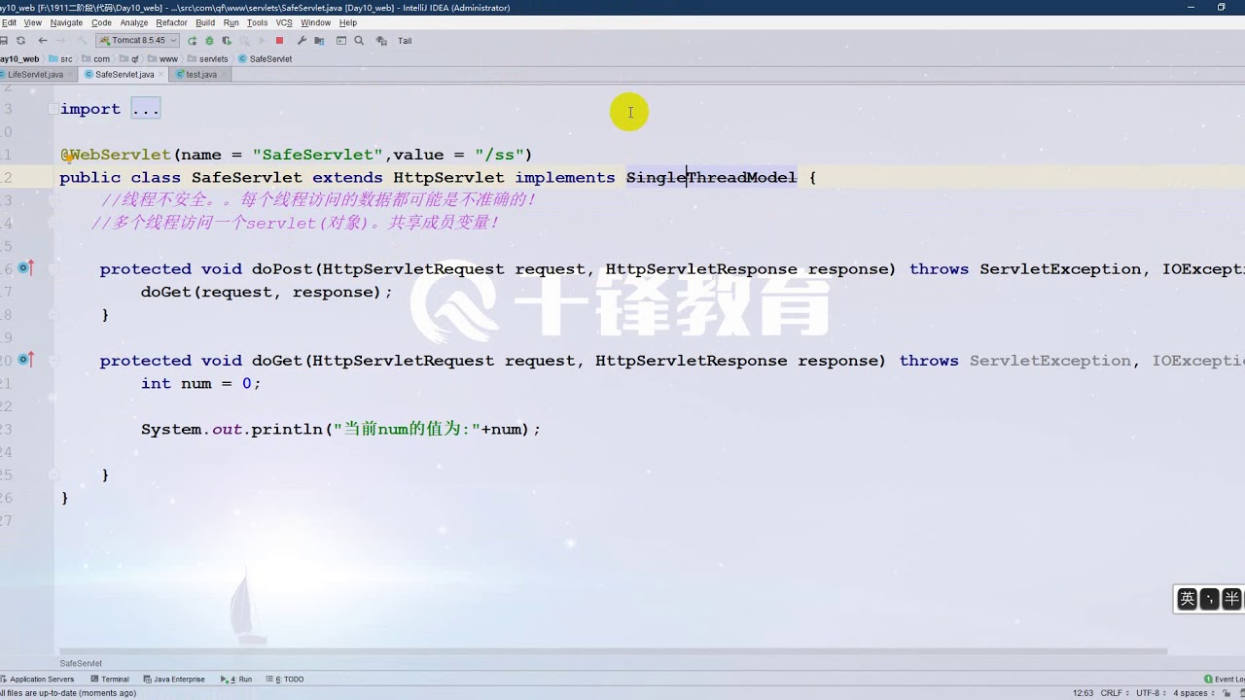Click the @WebServlet annotation

[115, 155]
